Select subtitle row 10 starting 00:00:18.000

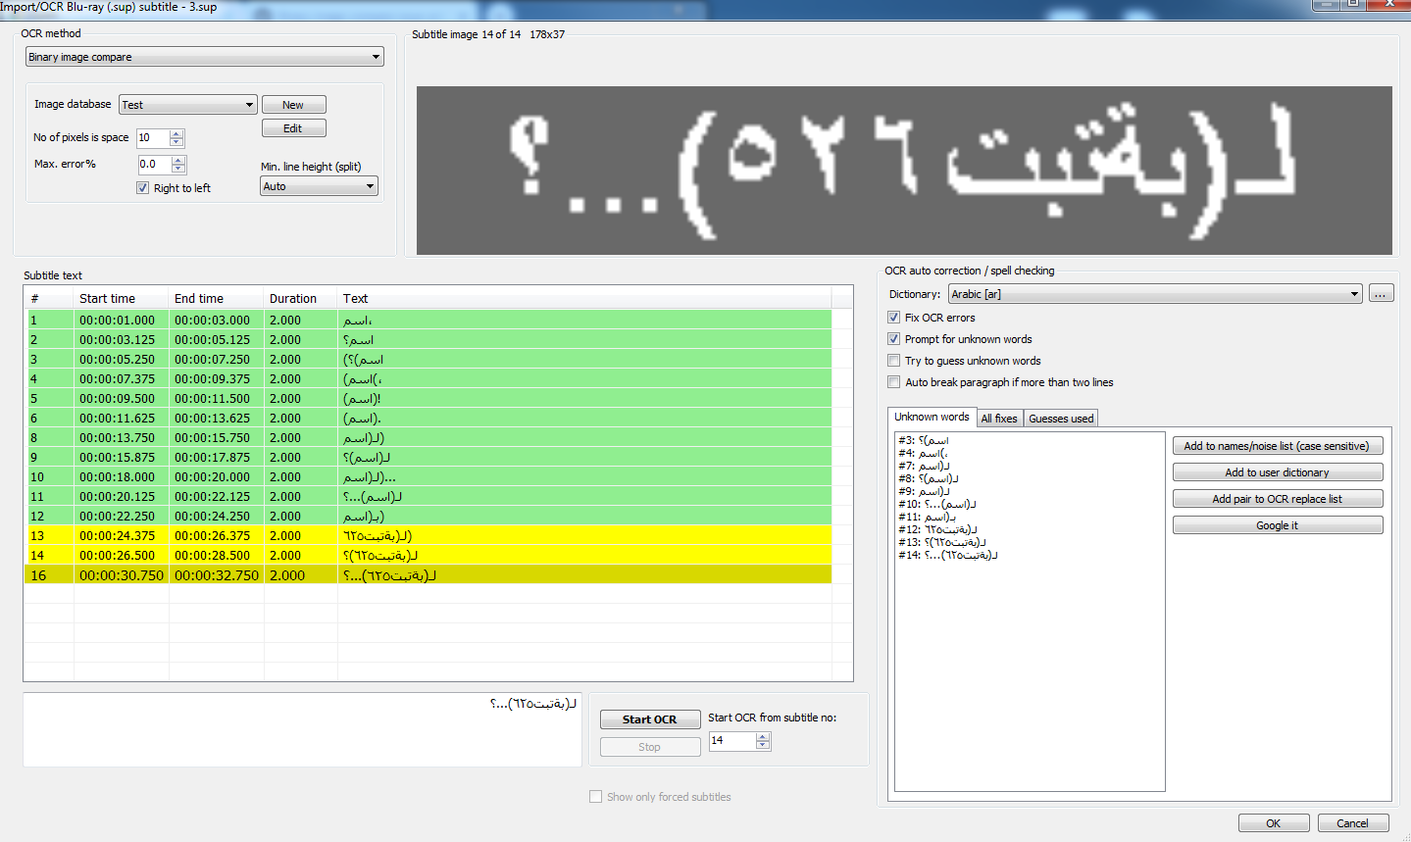(428, 476)
